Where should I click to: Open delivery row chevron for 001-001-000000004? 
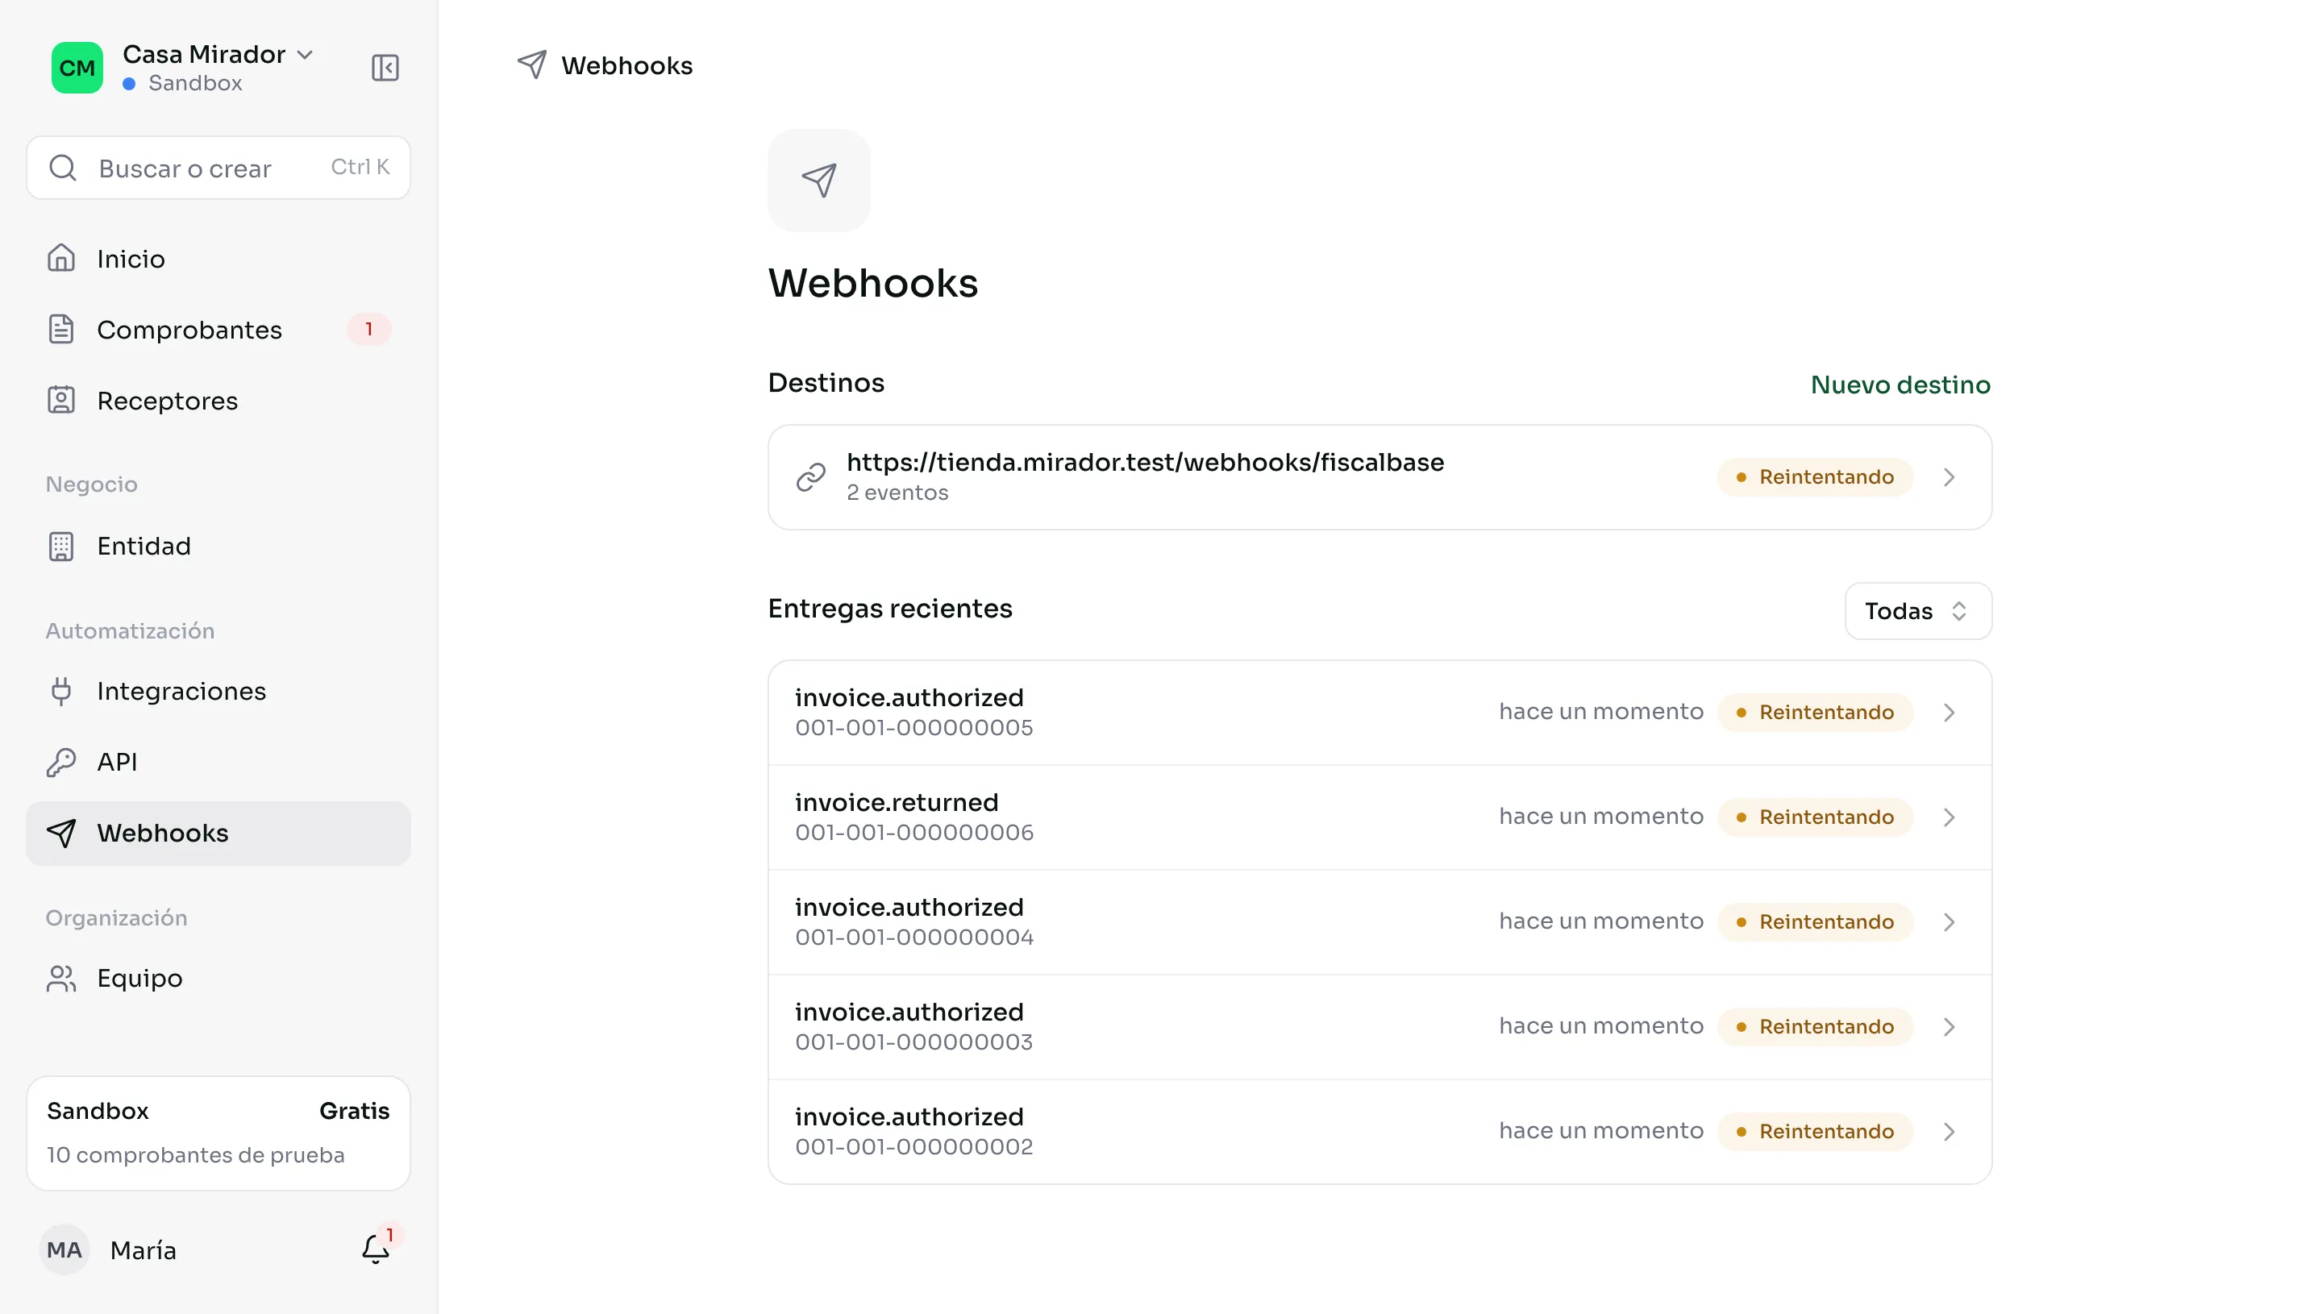pos(1950,922)
